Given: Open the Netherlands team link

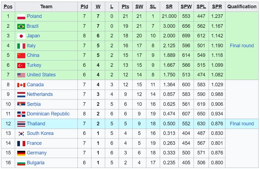Looking at the screenshot, I should (40, 94).
